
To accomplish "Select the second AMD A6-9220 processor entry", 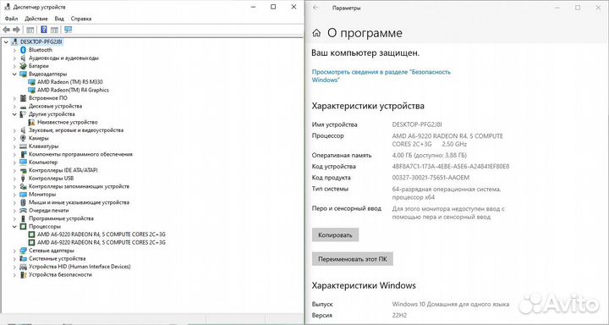I will pos(101,242).
